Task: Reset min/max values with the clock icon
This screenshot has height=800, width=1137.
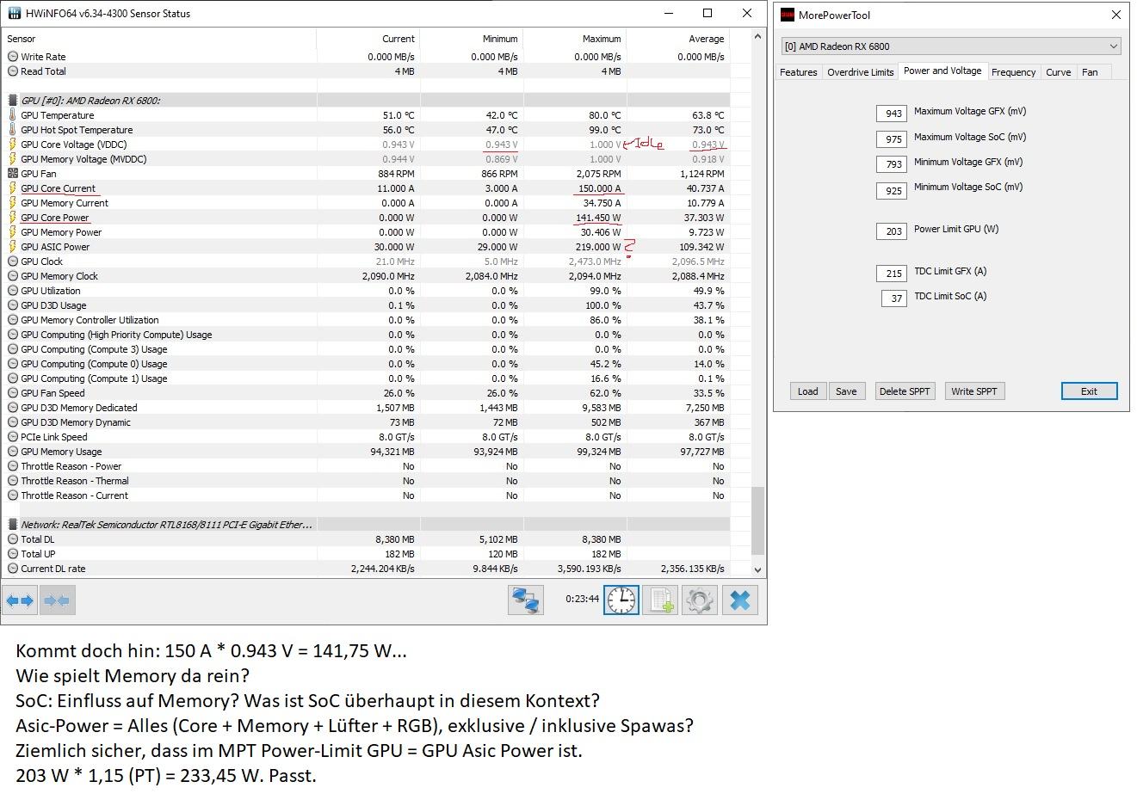Action: tap(621, 600)
